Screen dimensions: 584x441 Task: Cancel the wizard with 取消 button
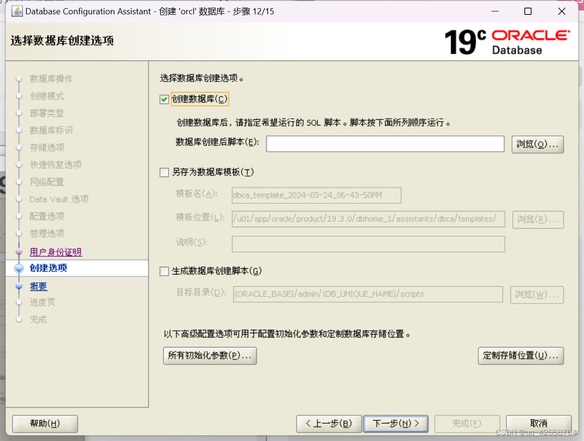click(x=539, y=423)
